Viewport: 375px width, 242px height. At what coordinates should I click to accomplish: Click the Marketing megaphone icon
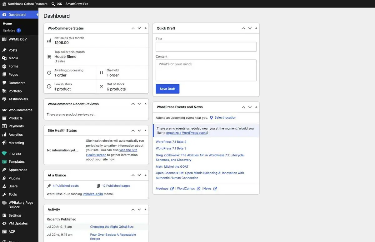(4, 143)
